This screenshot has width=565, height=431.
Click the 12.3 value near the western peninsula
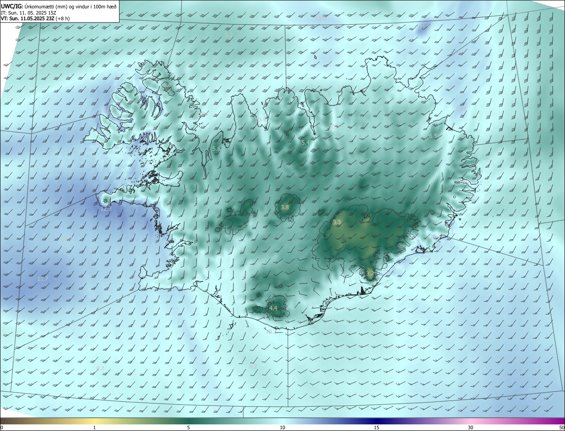click(x=106, y=209)
